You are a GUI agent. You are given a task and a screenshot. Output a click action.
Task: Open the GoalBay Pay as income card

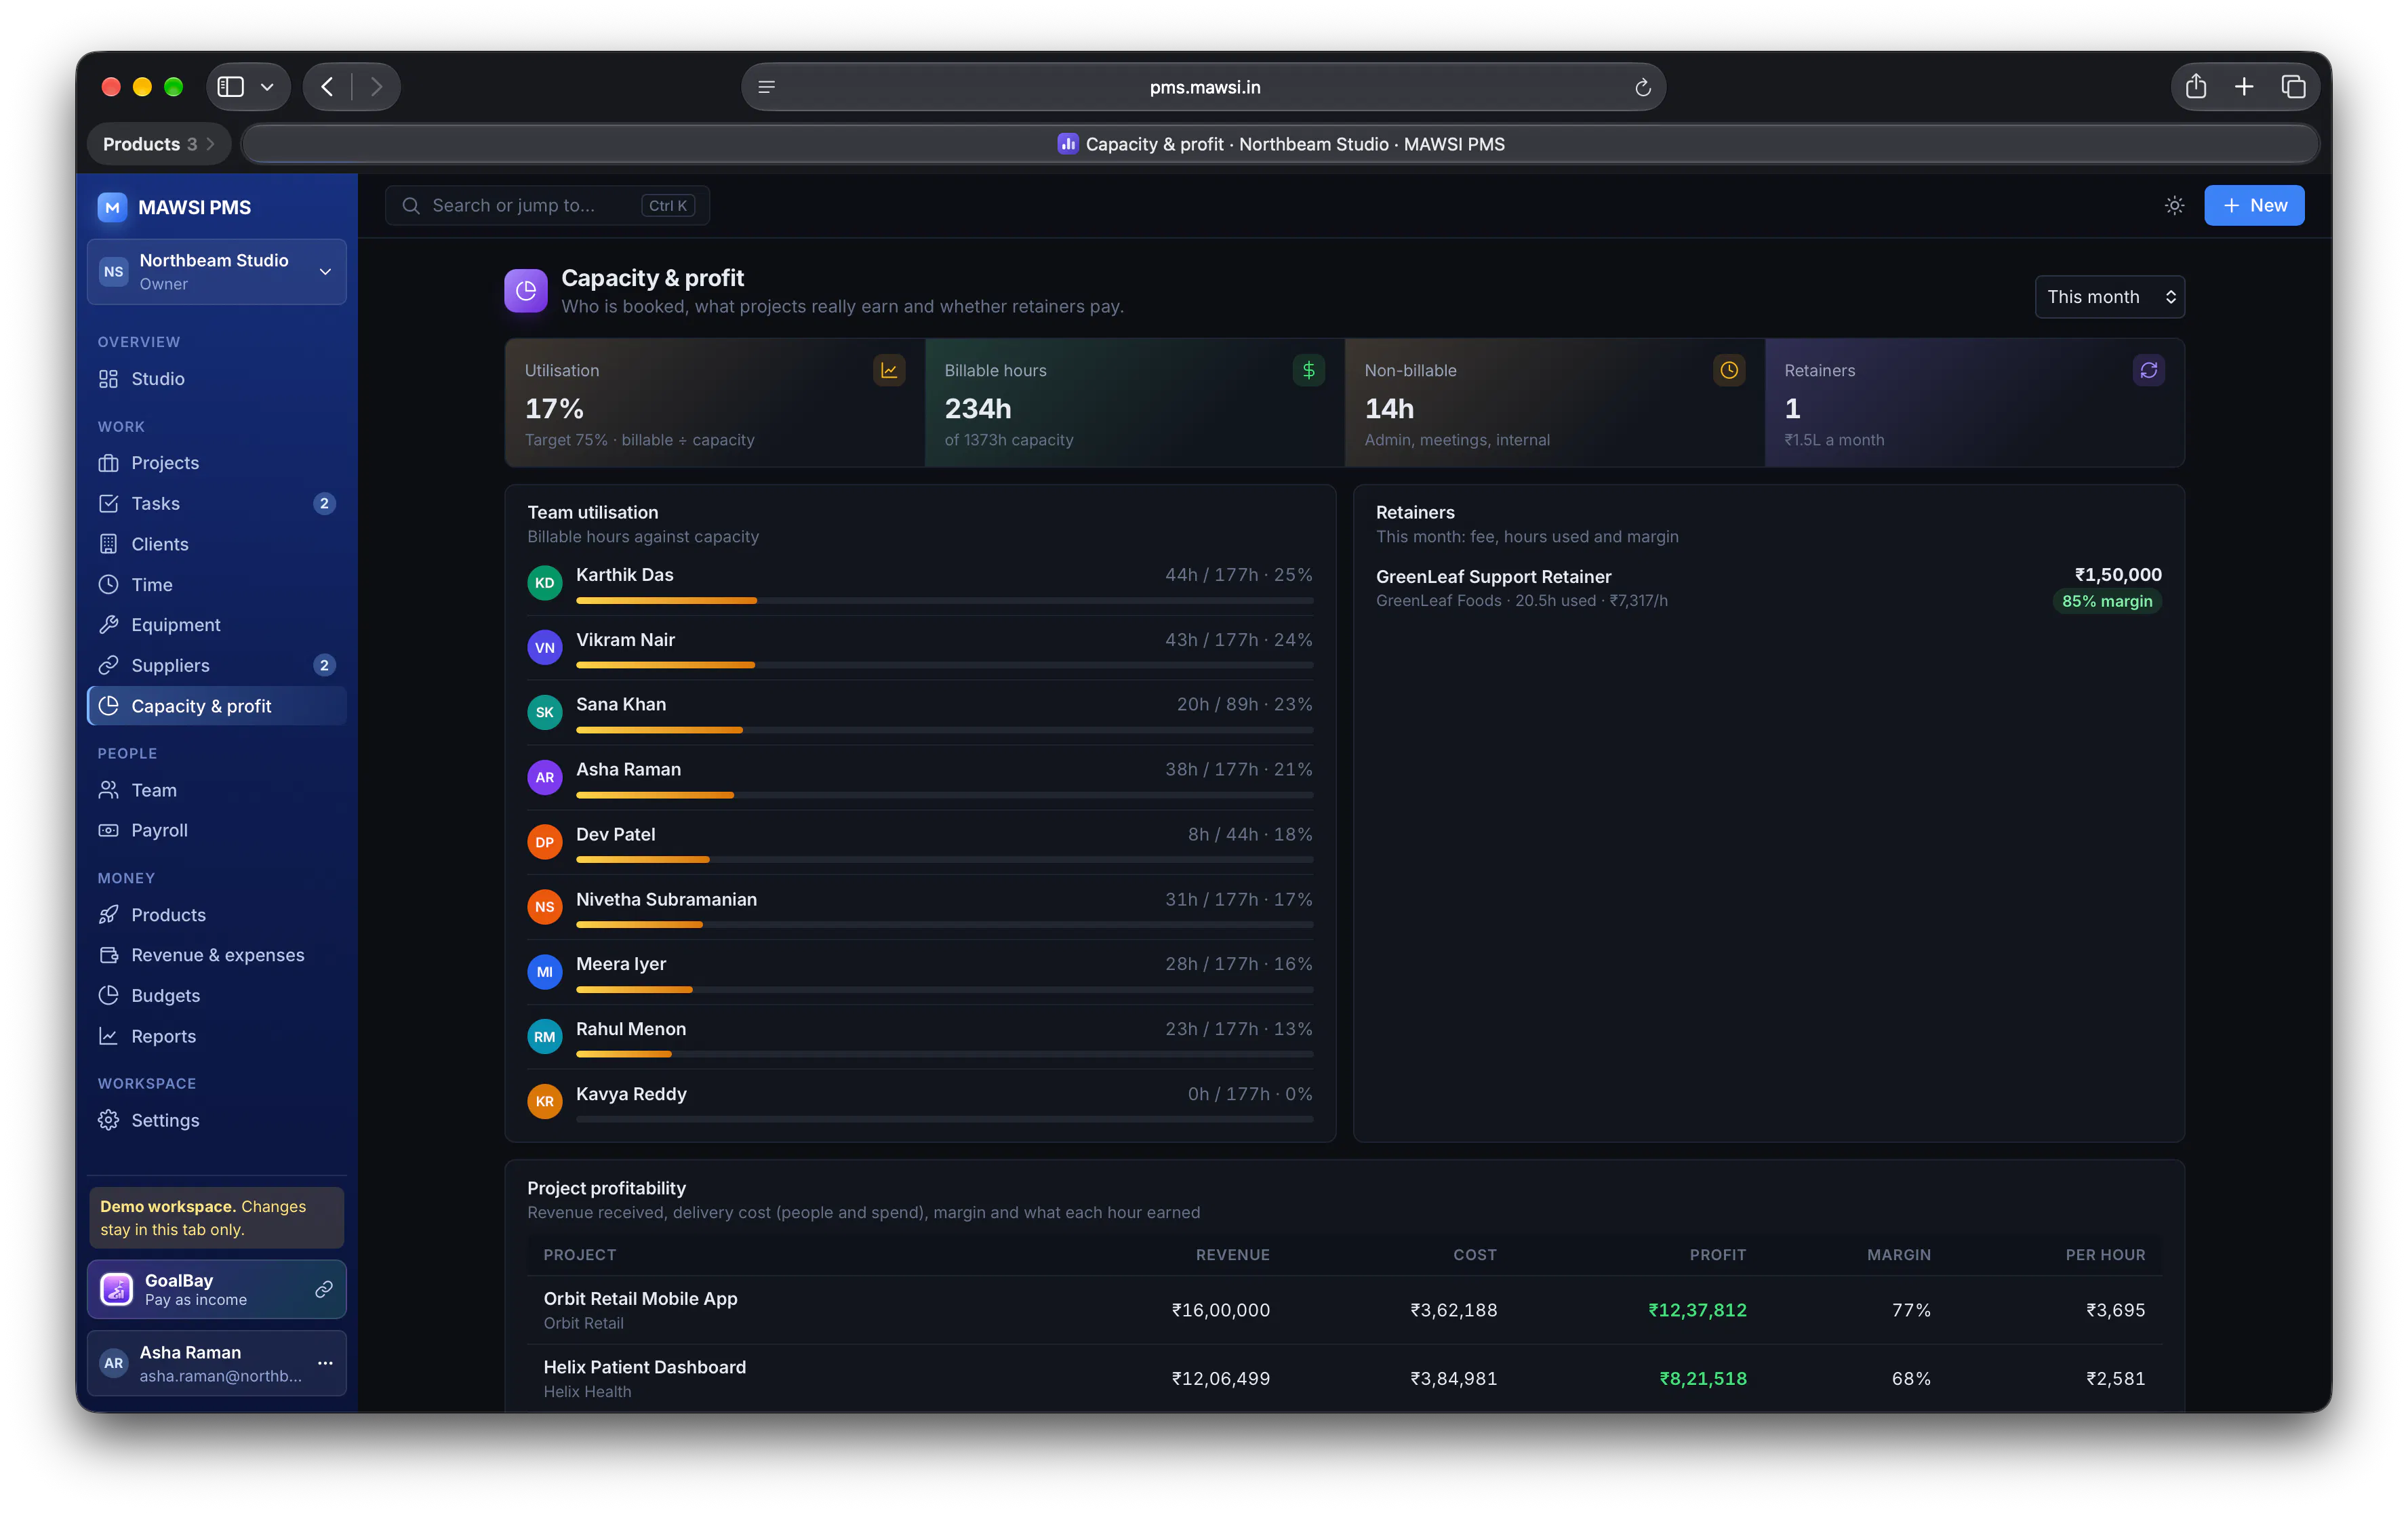click(217, 1289)
